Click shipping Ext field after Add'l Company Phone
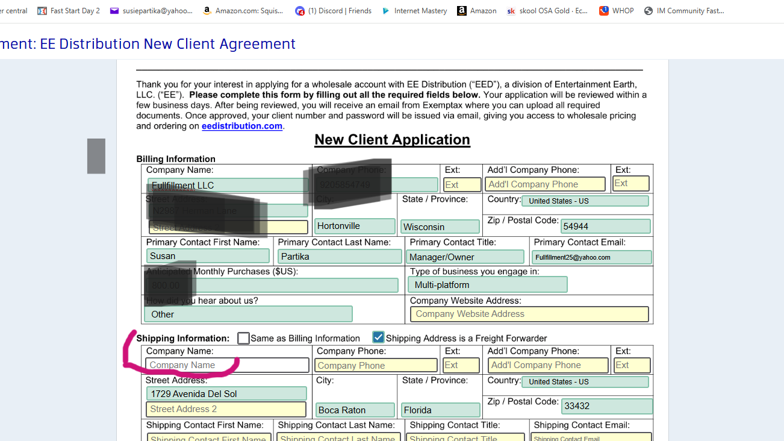 coord(632,365)
